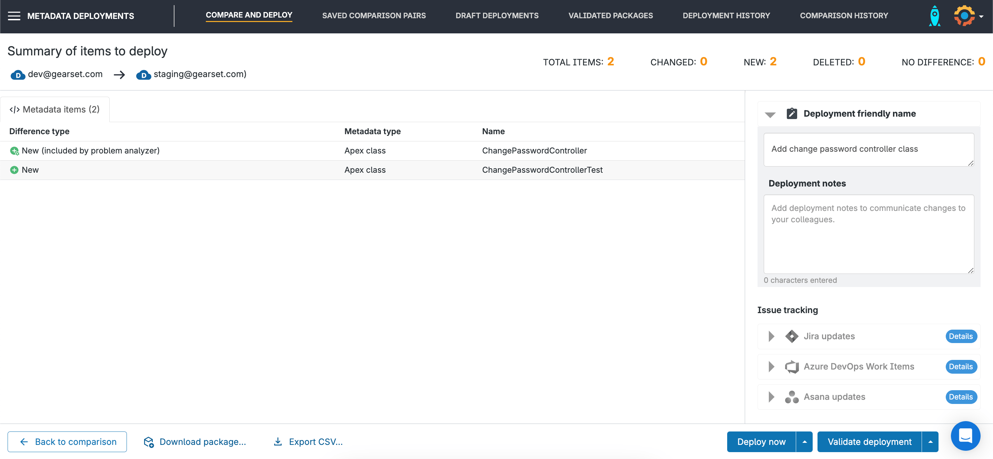The width and height of the screenshot is (993, 459).
Task: Click the Asana updates icon
Action: [x=792, y=397]
